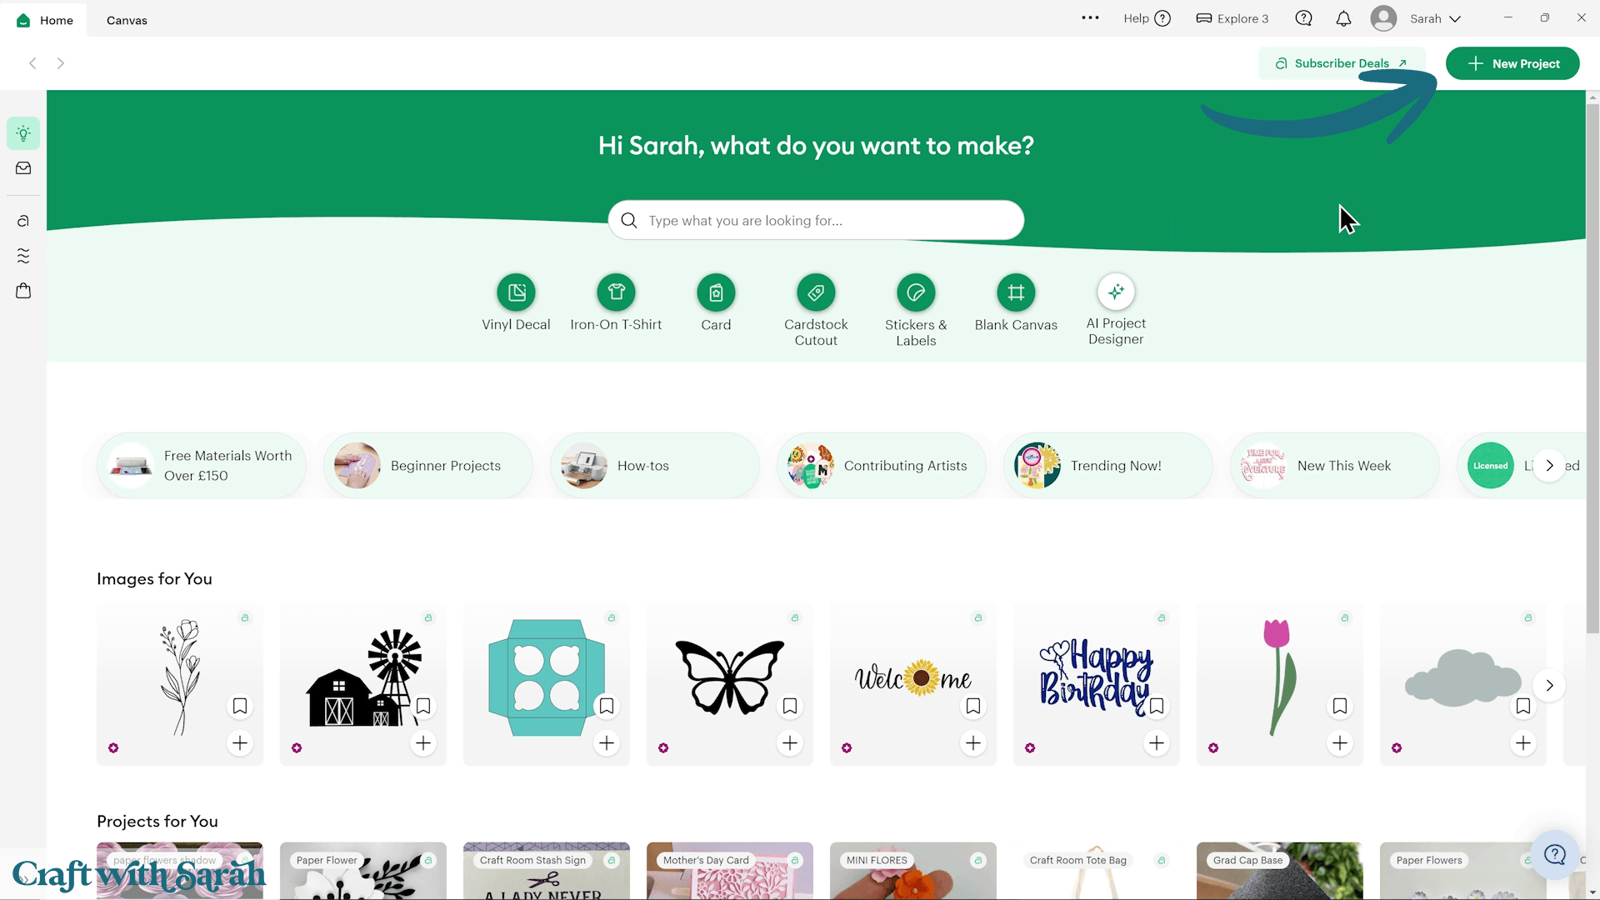Bookmark the barn and windmill image
The height and width of the screenshot is (900, 1600).
tap(423, 707)
